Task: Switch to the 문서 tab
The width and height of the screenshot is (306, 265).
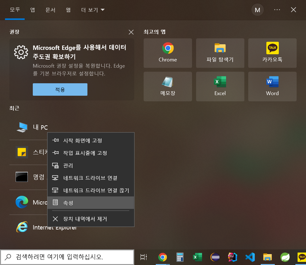Action: 50,10
